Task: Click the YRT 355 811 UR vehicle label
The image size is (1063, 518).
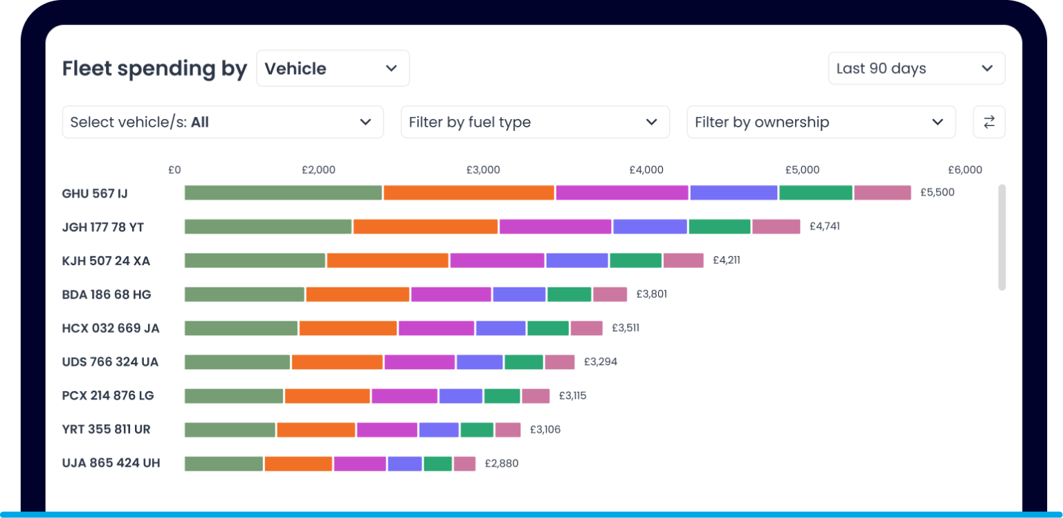Action: point(106,429)
